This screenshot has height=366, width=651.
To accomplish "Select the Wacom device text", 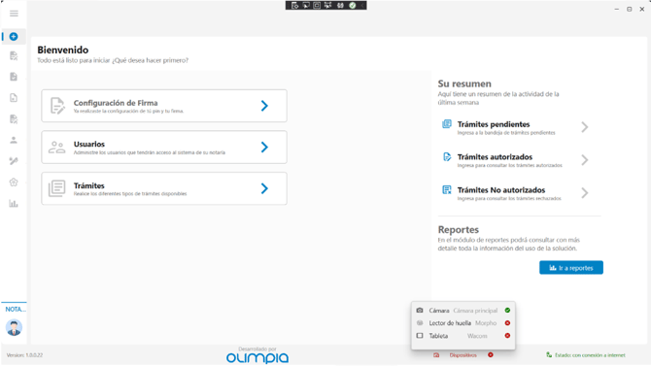I will 477,336.
